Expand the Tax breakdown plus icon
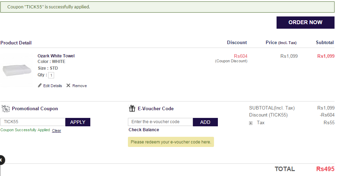 click(251, 123)
